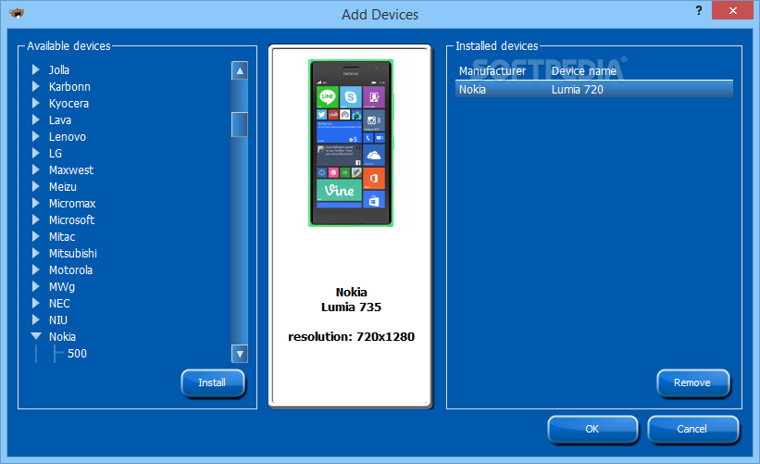
Task: Expand the NEC manufacturer node
Action: (x=35, y=303)
